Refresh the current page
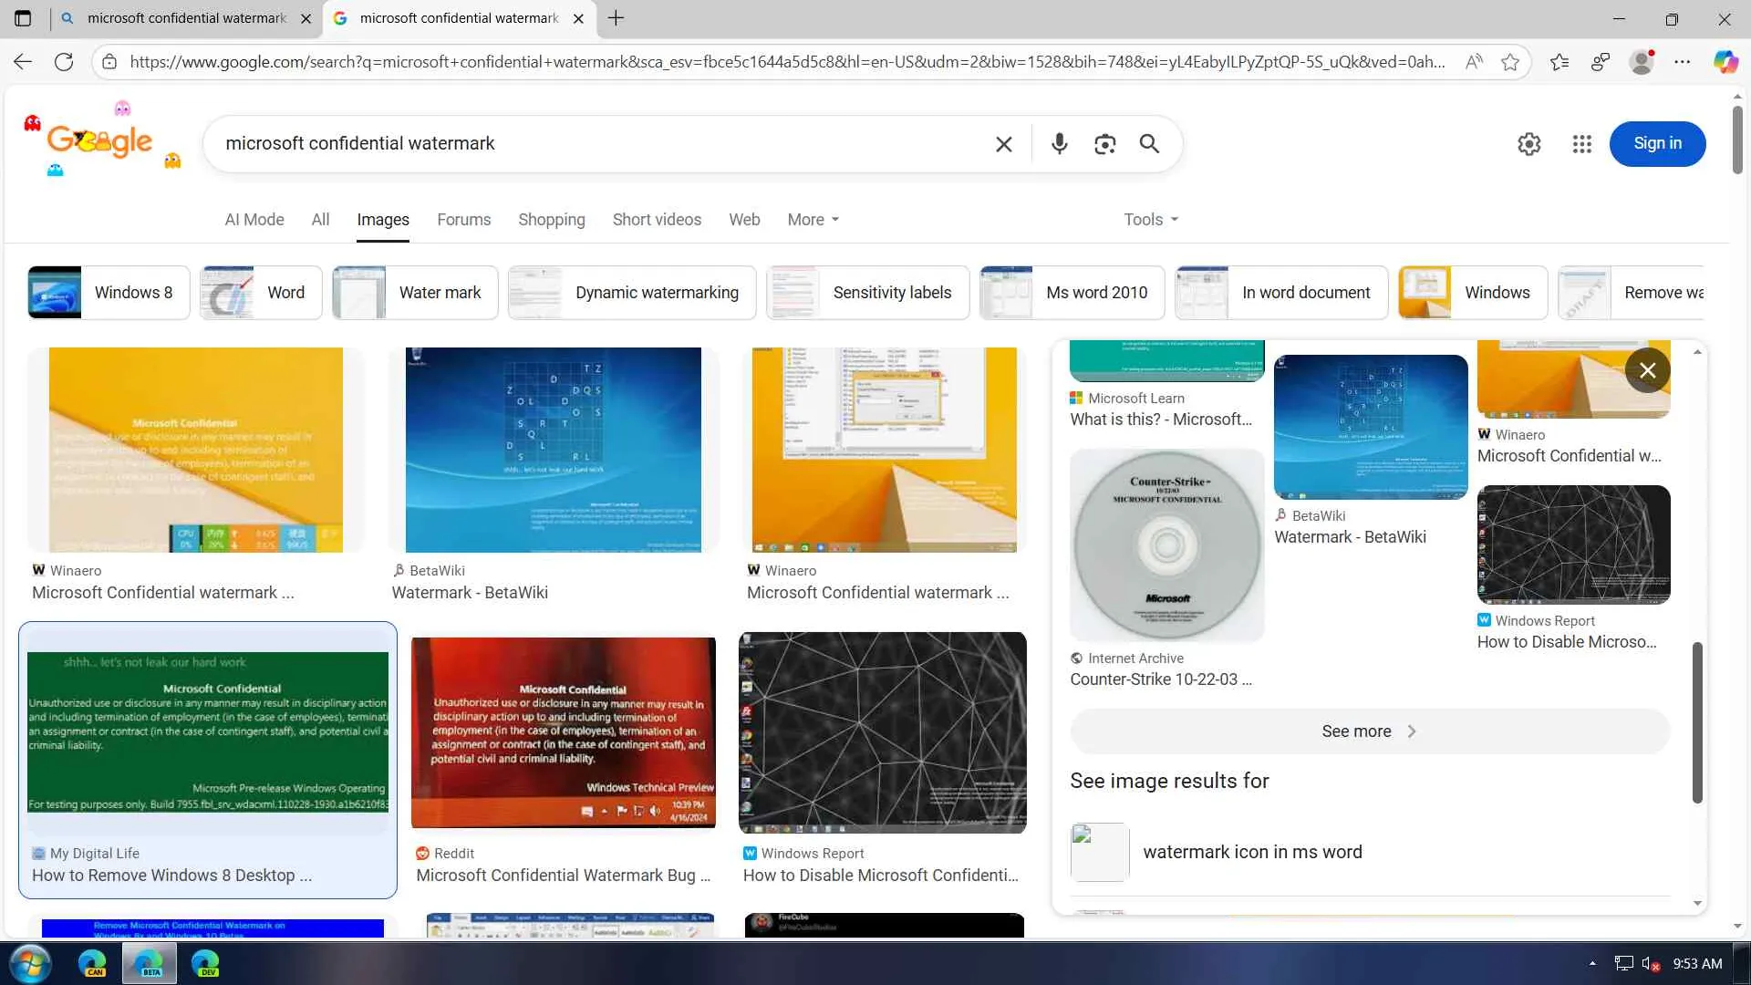Screen dimensions: 1751x985 coord(64,62)
